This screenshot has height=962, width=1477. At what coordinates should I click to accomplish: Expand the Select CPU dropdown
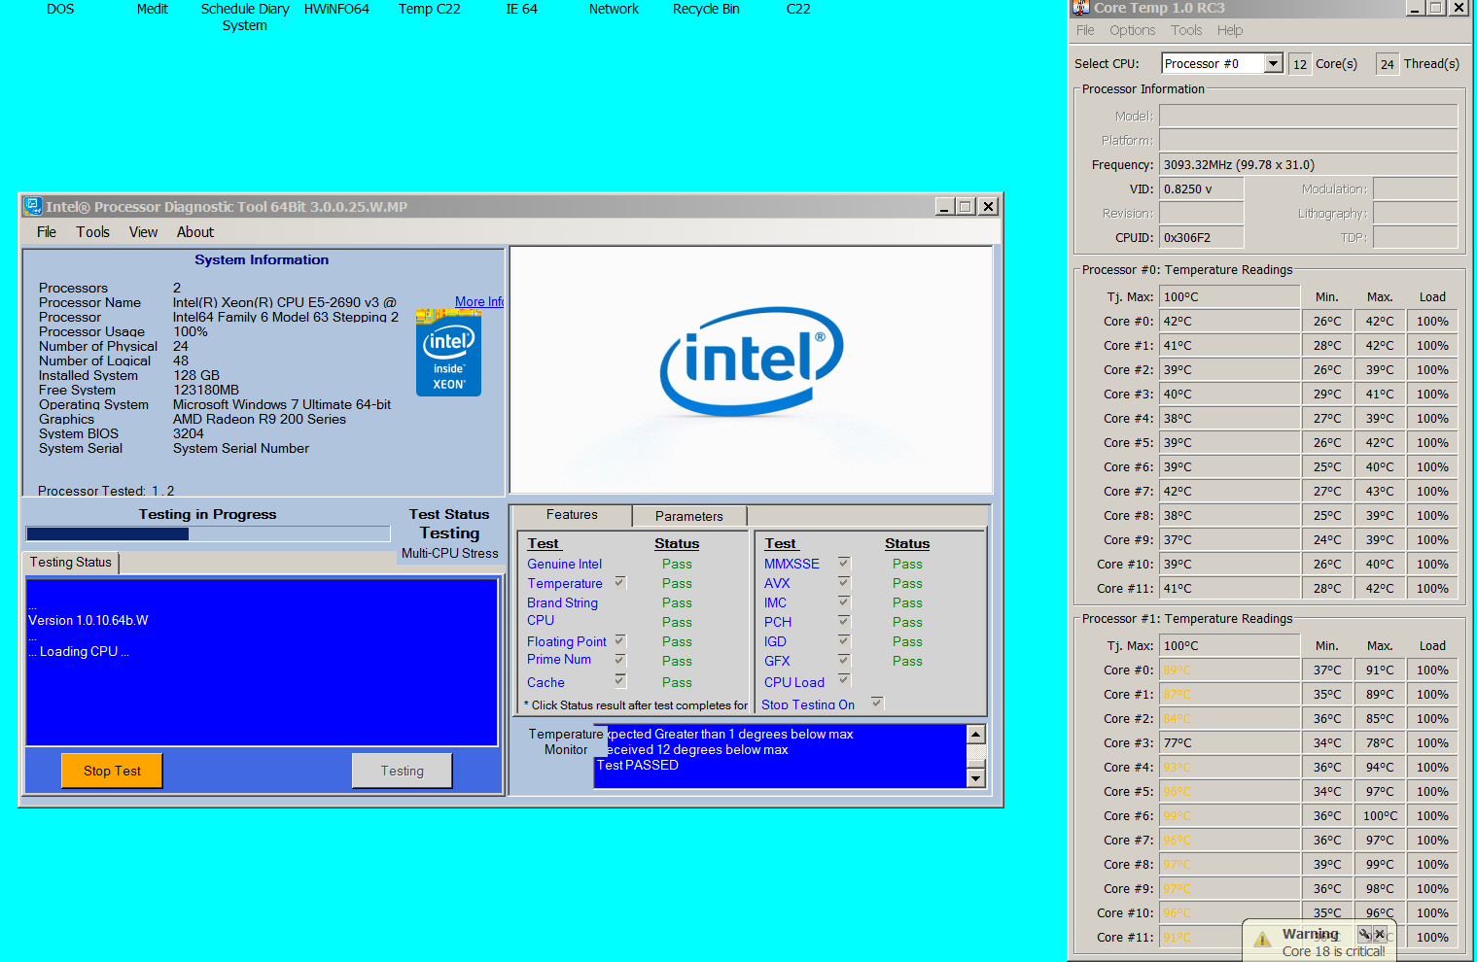[x=1273, y=63]
